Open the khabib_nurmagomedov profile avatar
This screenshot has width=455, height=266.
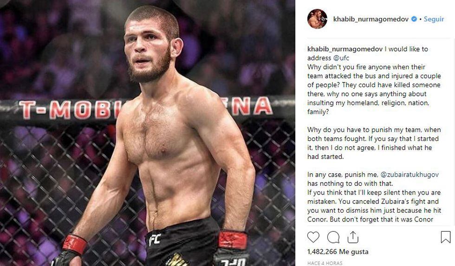pos(317,19)
